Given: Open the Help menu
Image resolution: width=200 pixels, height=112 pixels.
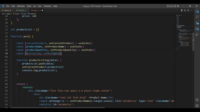Looking at the screenshot, I should [55, 6].
